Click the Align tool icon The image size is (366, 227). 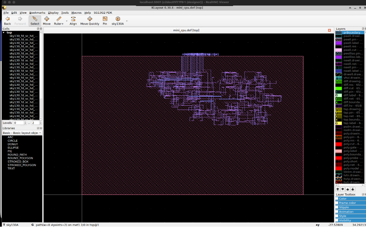click(x=73, y=20)
